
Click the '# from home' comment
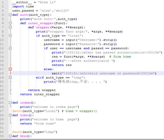[120, 57]
